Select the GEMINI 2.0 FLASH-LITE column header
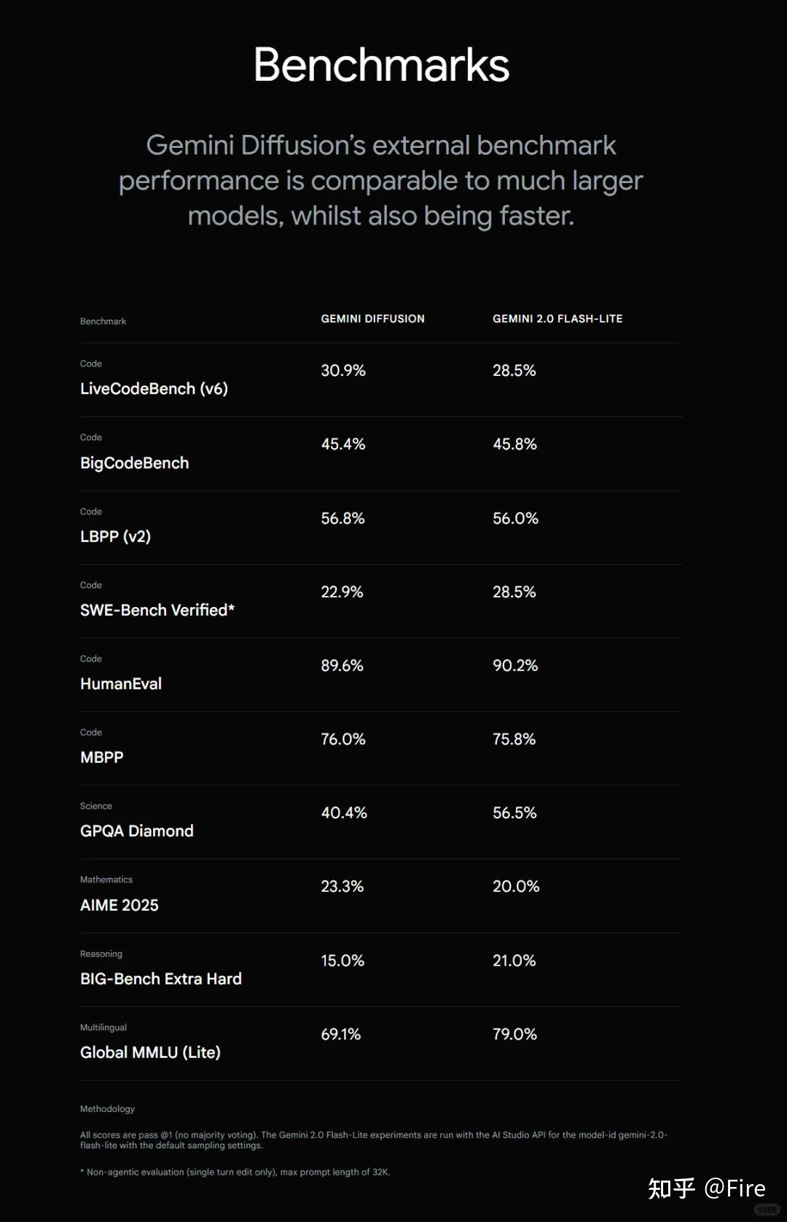 [x=557, y=318]
